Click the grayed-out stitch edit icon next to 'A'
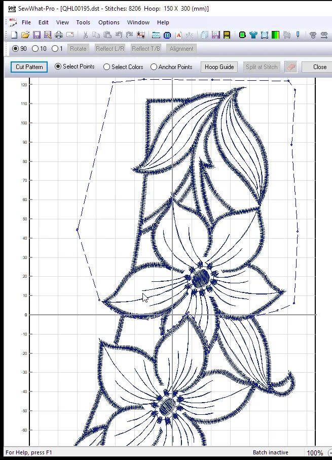This screenshot has width=332, height=460. point(190,35)
